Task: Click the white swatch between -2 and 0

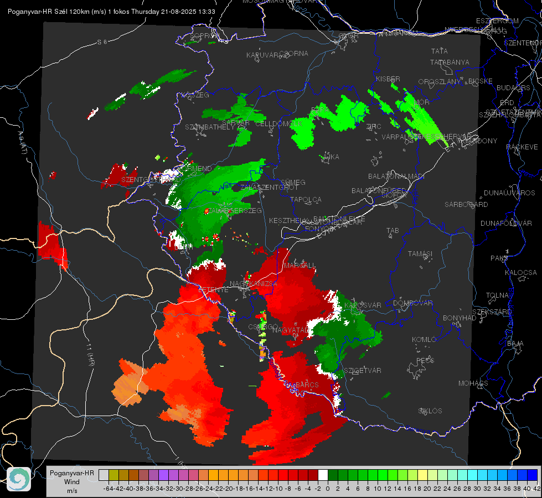Action: [323, 475]
